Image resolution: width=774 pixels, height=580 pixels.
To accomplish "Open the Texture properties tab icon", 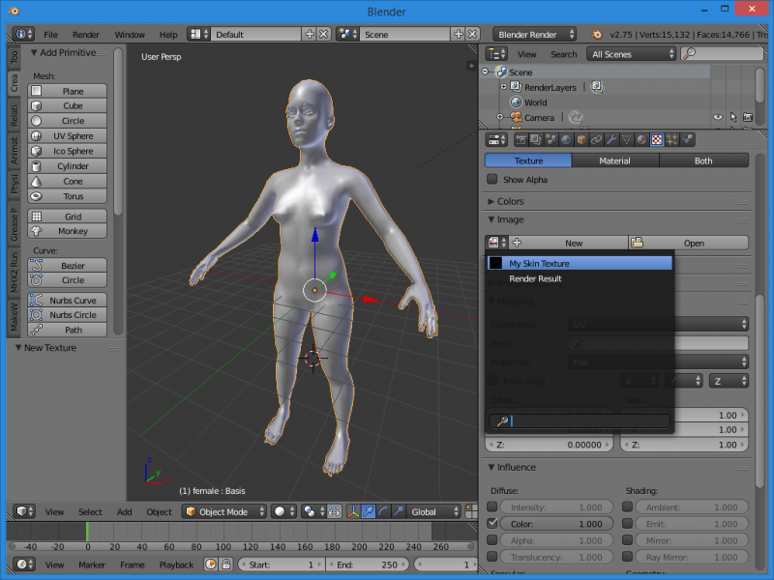I will click(657, 139).
